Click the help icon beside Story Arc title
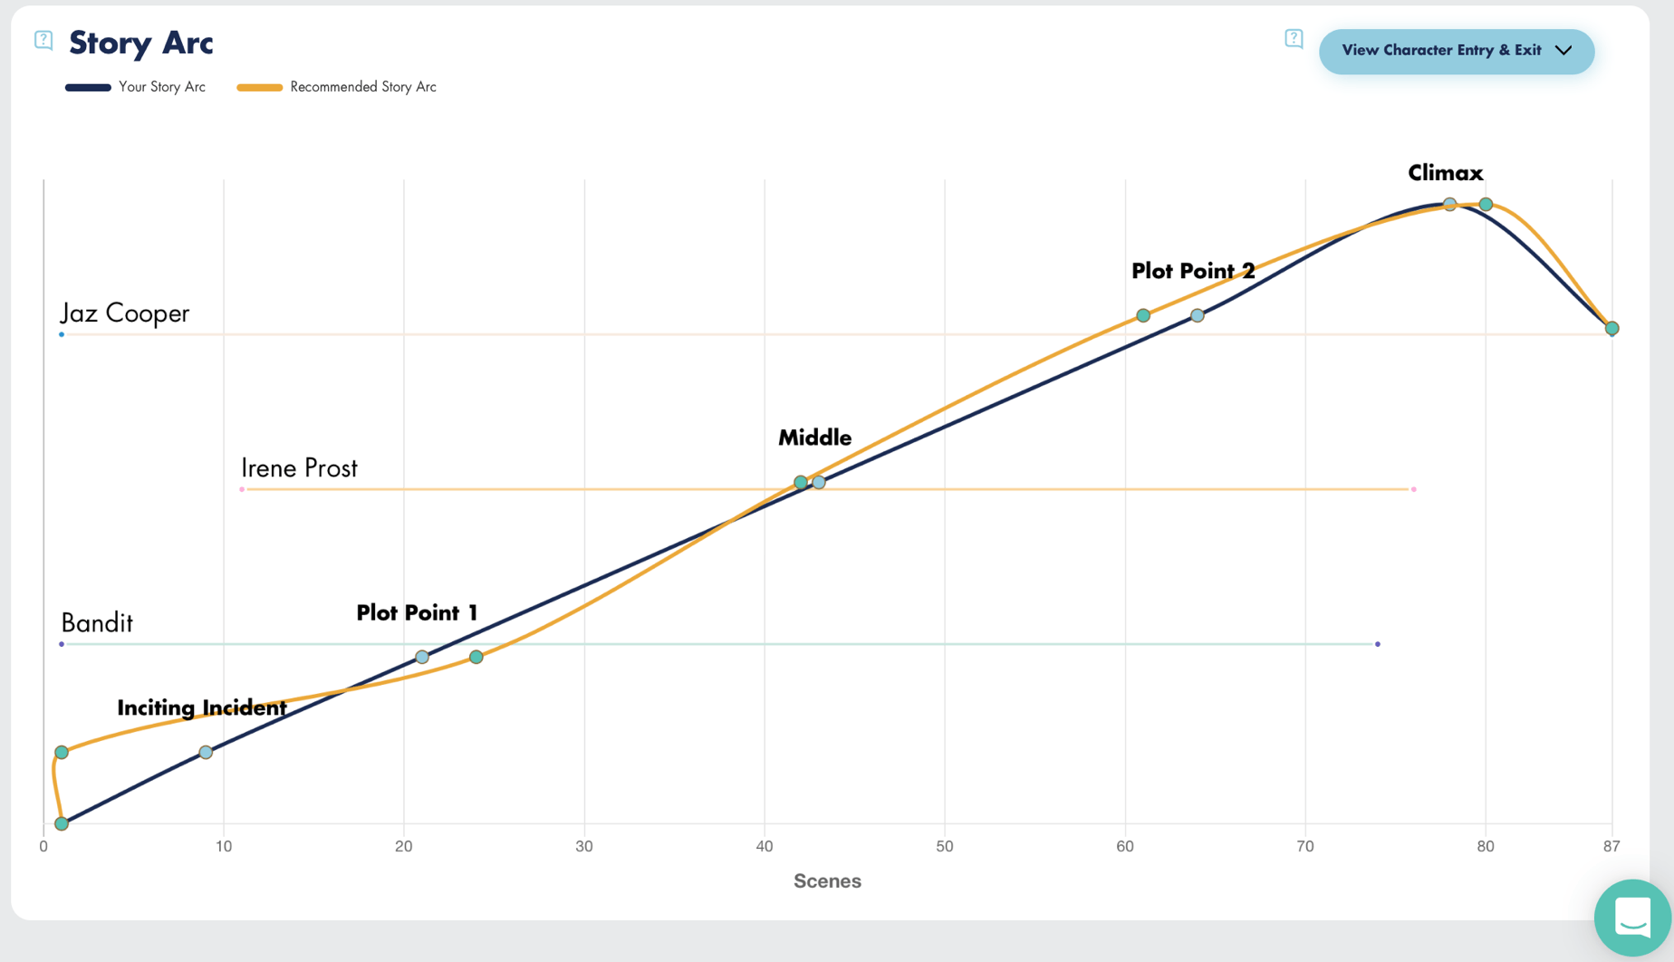Viewport: 1674px width, 962px height. 43,40
